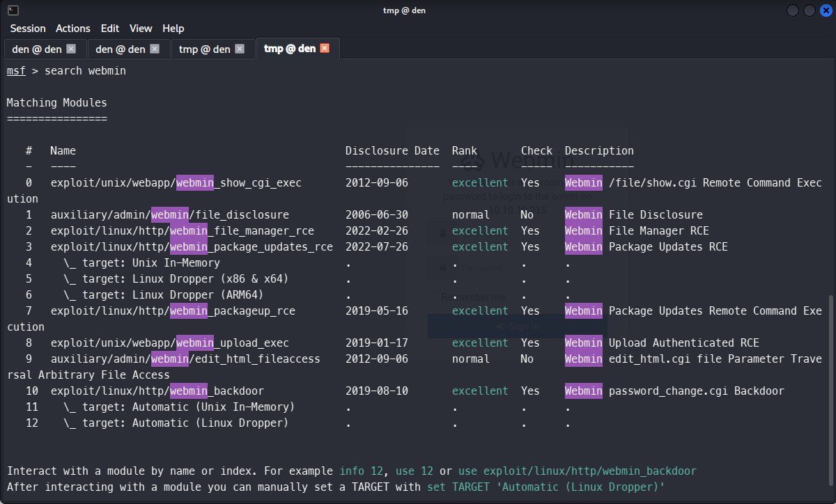Click the terminal icon in the title bar
836x504 pixels.
click(x=13, y=10)
